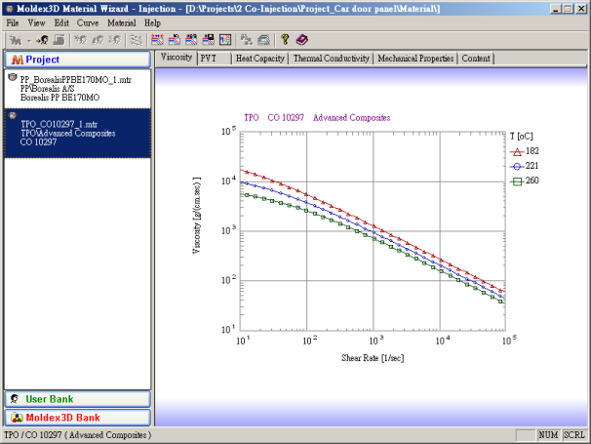
Task: Click the Moldex3D 'M' toolbar icon
Action: (16, 40)
